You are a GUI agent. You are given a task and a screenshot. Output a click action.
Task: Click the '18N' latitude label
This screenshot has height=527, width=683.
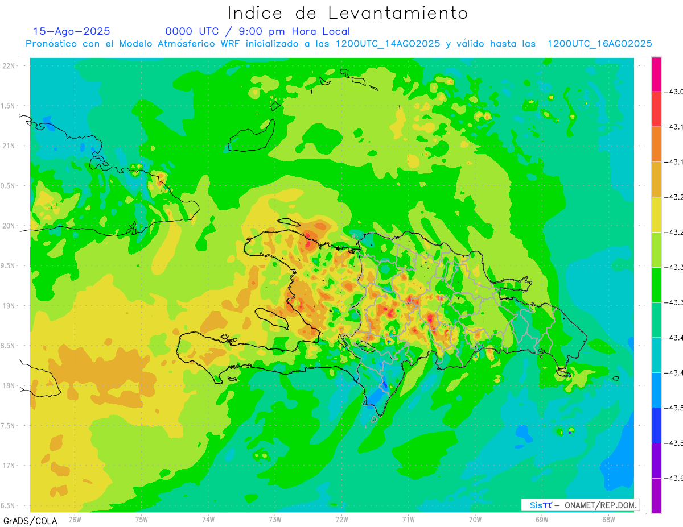(x=10, y=385)
